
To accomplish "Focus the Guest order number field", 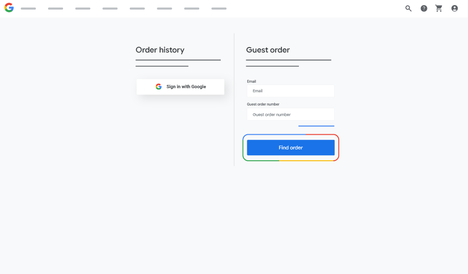I will [291, 115].
